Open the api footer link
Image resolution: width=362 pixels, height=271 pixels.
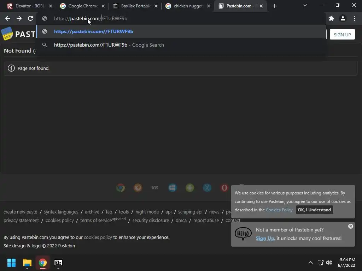169,212
